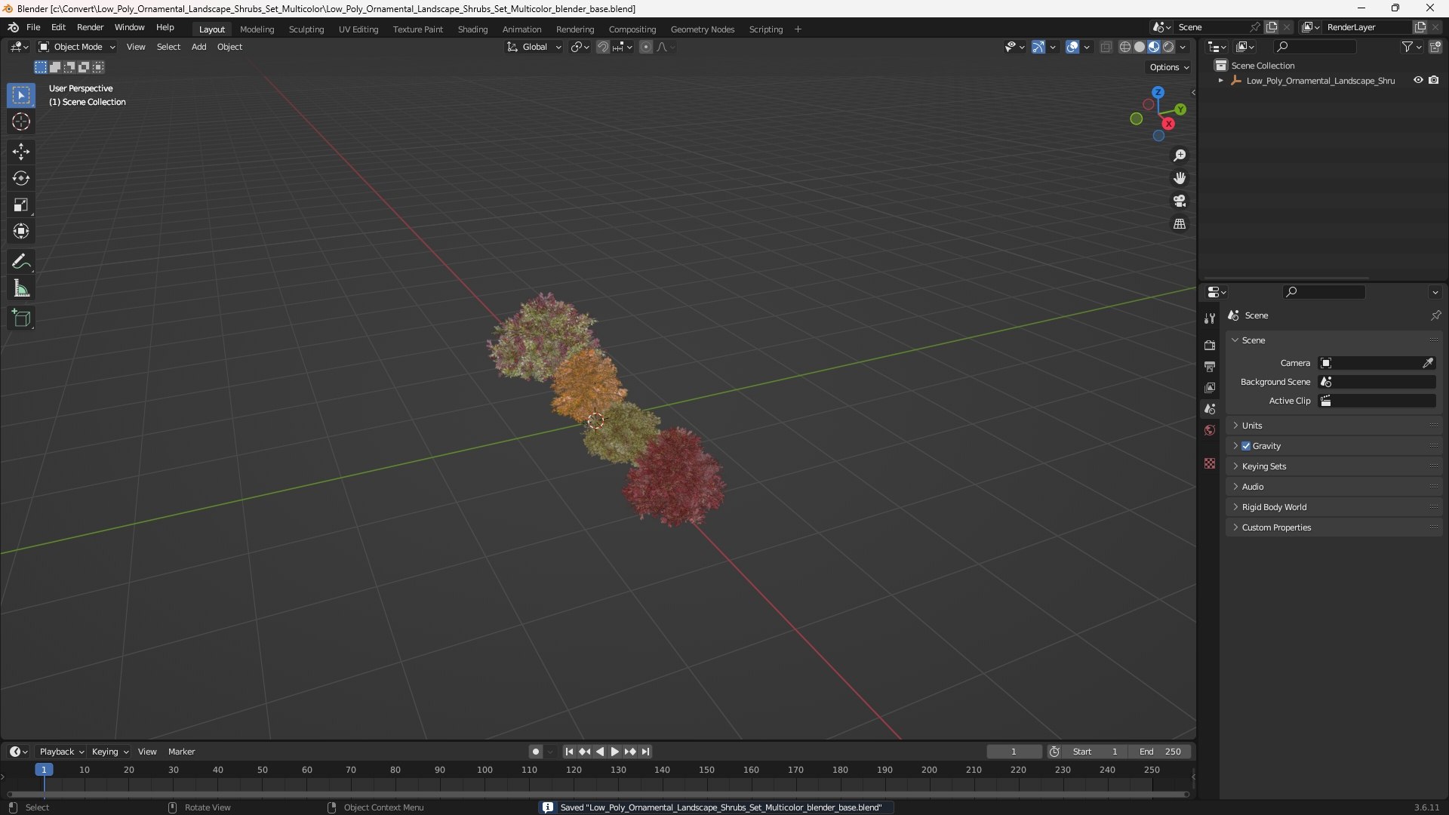Open the View Layer properties tab
Viewport: 1449px width, 815px height.
tap(1210, 387)
